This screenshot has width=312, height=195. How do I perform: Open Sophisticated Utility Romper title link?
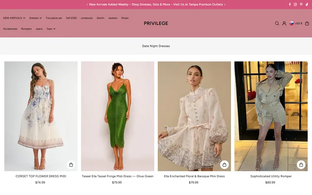tap(271, 176)
